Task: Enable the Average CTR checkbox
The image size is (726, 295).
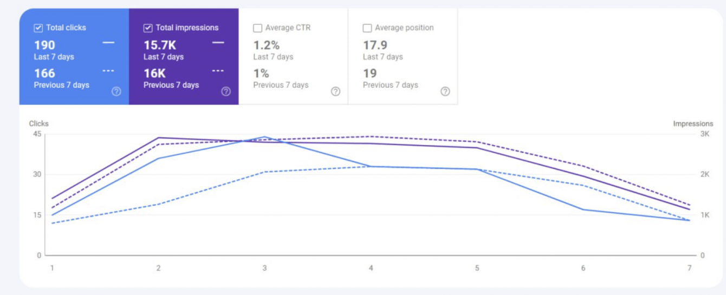Action: pos(258,28)
